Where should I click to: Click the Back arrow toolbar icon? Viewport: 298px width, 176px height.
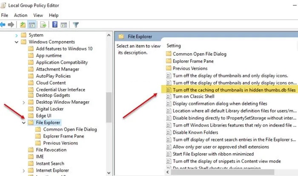click(x=3, y=25)
